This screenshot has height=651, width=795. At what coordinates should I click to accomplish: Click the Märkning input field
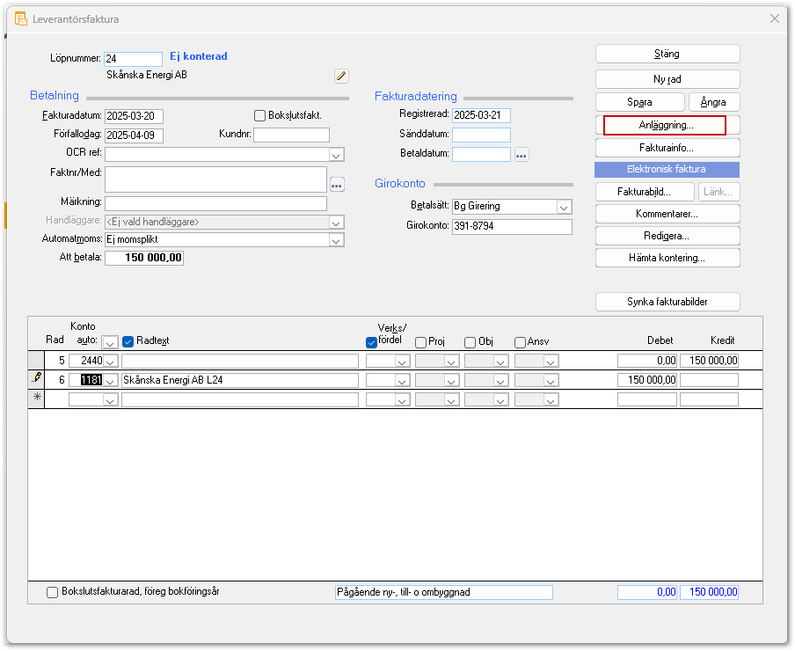point(216,203)
